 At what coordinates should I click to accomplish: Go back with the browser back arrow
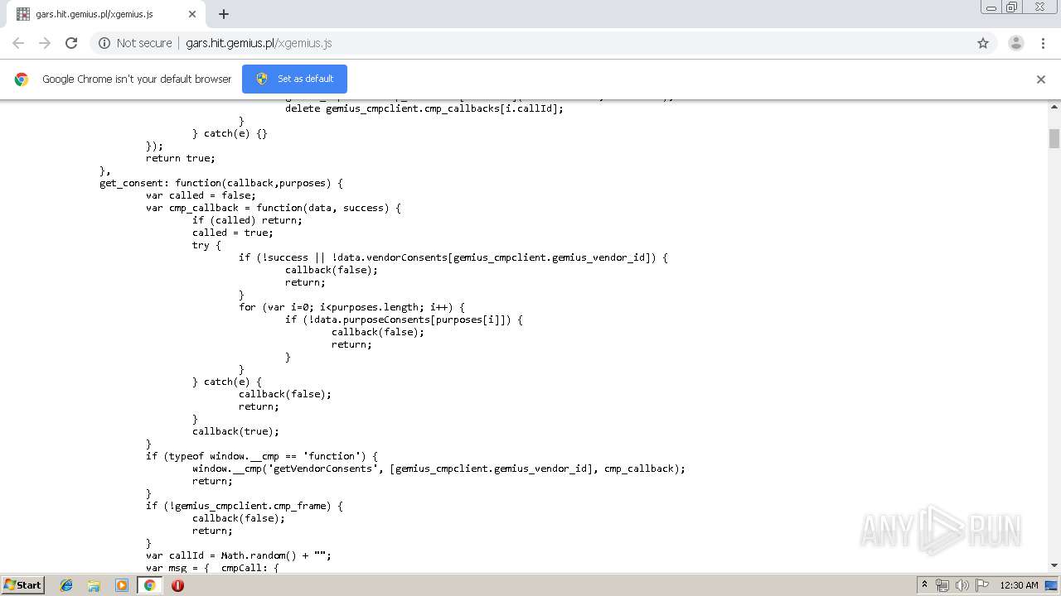tap(18, 43)
